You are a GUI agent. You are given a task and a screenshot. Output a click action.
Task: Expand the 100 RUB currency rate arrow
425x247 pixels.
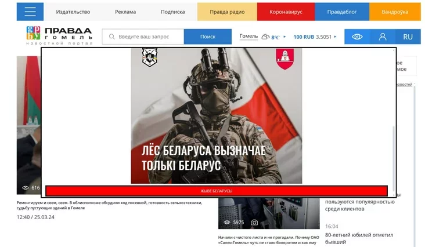pos(335,37)
